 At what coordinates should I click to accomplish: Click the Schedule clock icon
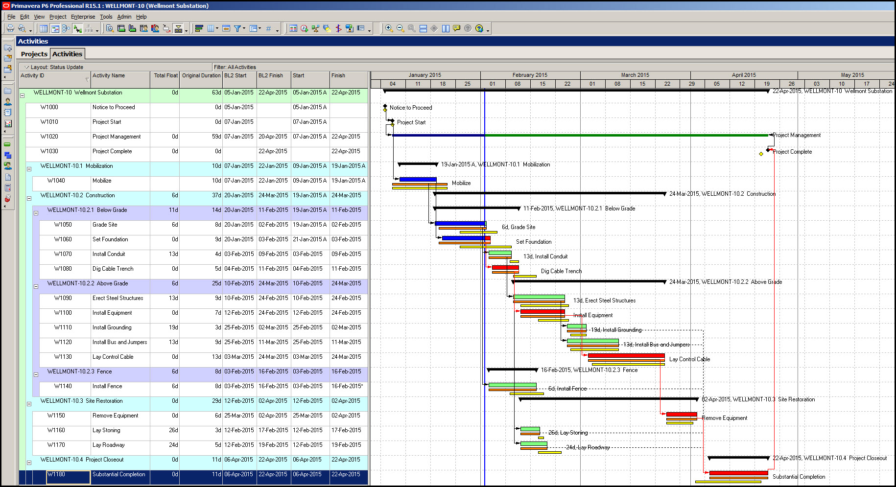pyautogui.click(x=304, y=28)
